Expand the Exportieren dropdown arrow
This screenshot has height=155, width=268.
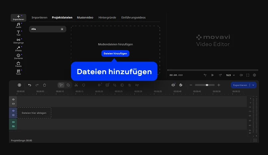pyautogui.click(x=254, y=85)
